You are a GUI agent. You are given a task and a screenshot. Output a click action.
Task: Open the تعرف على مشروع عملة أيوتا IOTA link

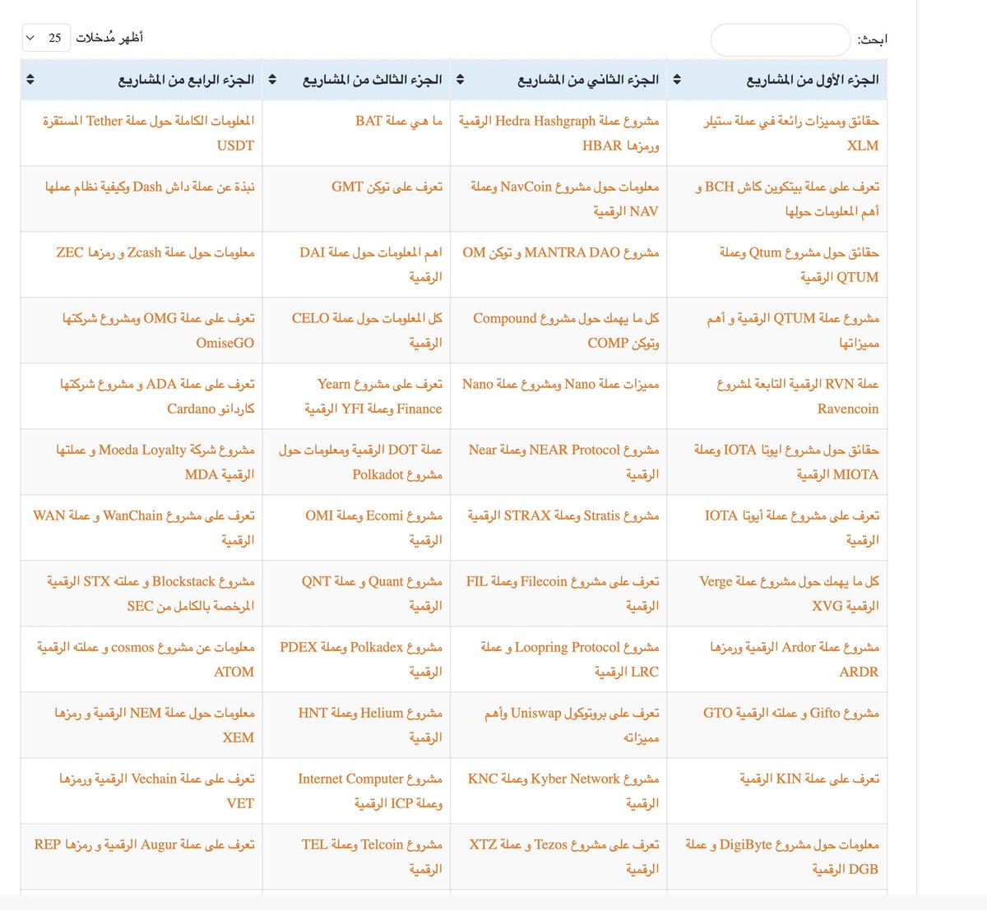coord(792,528)
